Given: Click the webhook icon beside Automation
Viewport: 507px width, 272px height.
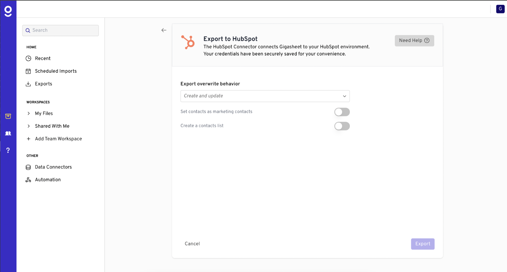Looking at the screenshot, I should click(28, 180).
